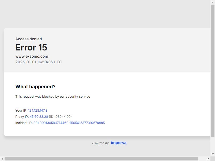The height and width of the screenshot is (161, 215).
Task: Click the blocked by security service message
Action: [53, 97]
